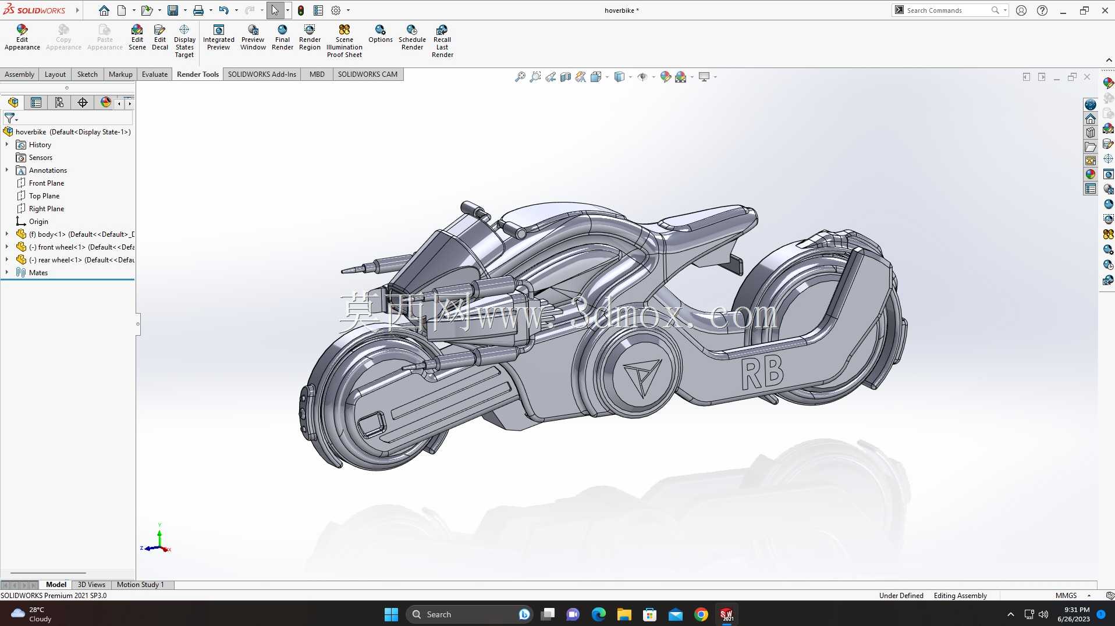
Task: Toggle the rebuild traffic light icon
Action: tap(301, 10)
